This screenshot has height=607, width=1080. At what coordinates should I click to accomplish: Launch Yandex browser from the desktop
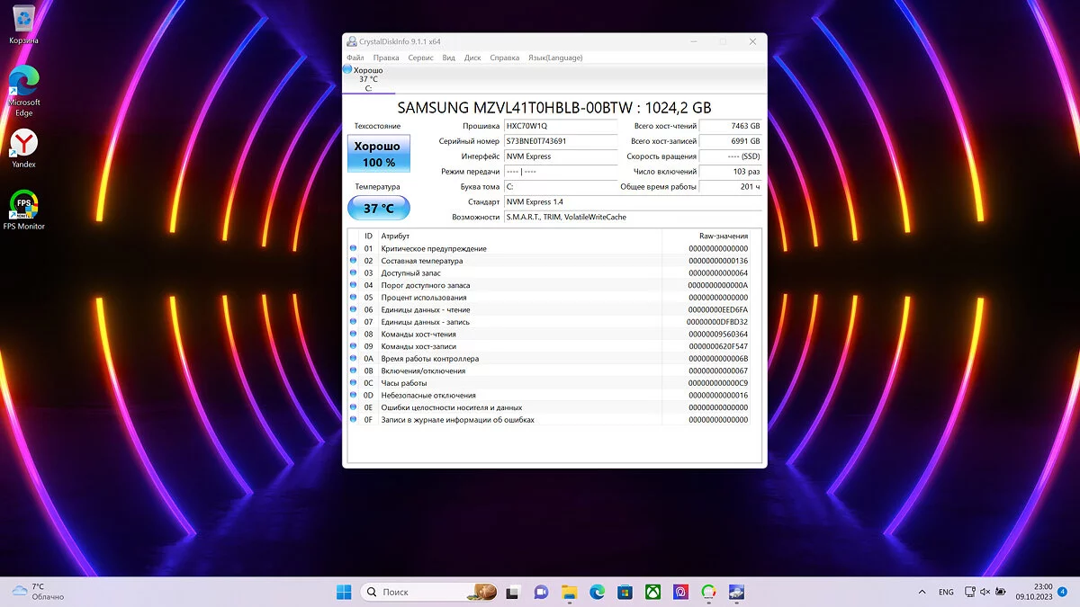point(23,147)
